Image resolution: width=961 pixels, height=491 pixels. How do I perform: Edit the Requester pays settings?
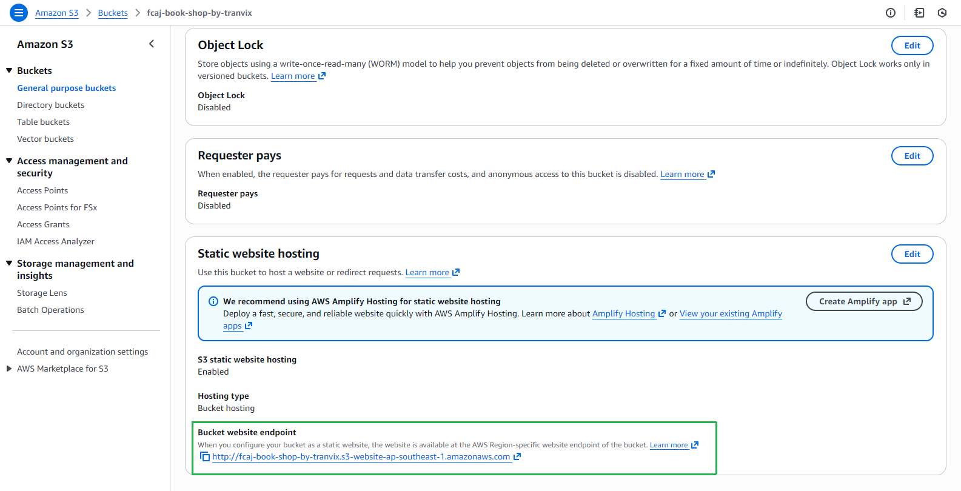(912, 156)
